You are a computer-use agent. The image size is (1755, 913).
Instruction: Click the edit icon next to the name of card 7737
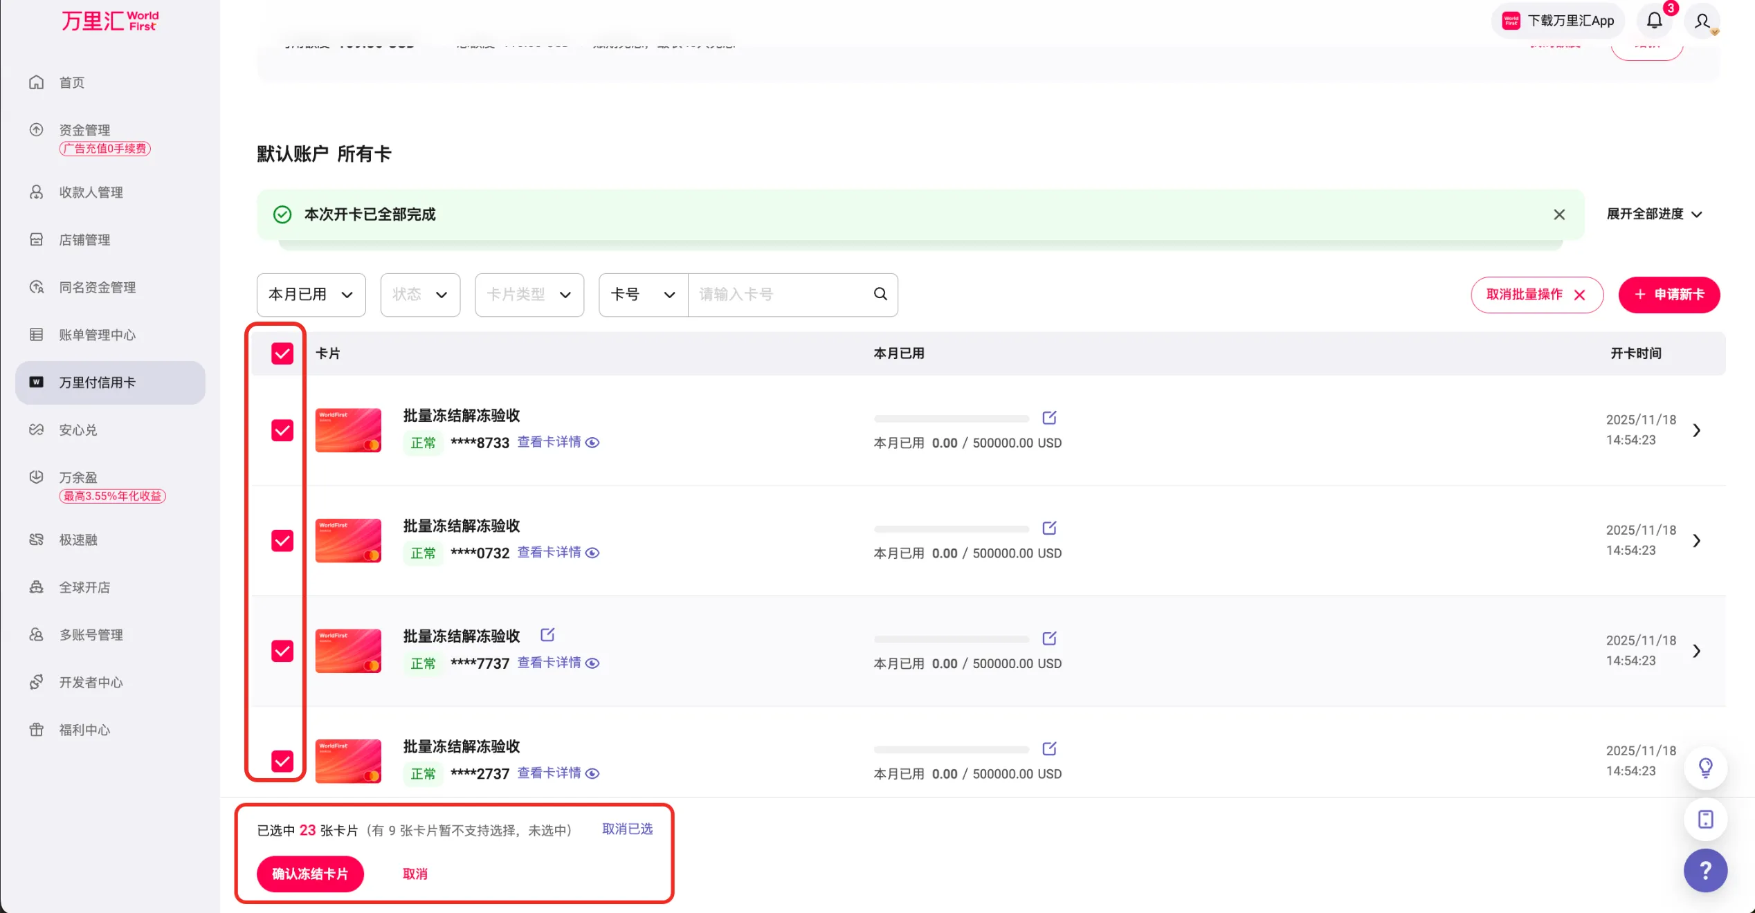pyautogui.click(x=547, y=634)
